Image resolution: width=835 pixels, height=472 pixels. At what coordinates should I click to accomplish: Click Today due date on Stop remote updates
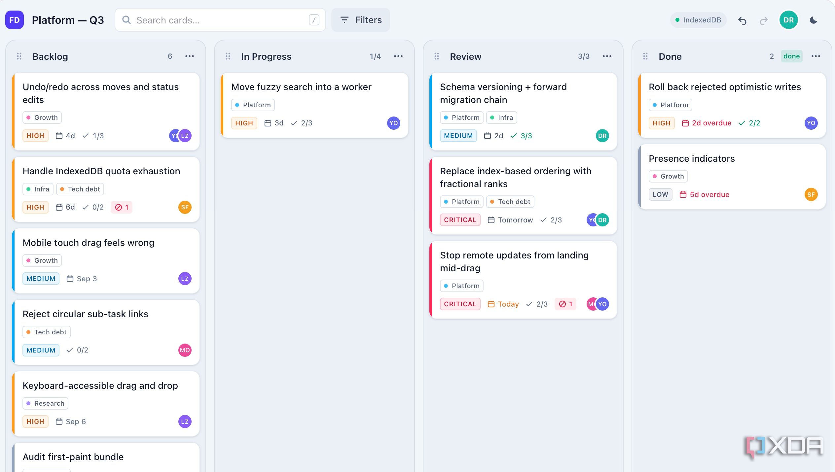[503, 304]
